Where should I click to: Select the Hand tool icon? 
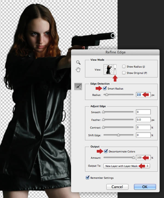click(78, 69)
